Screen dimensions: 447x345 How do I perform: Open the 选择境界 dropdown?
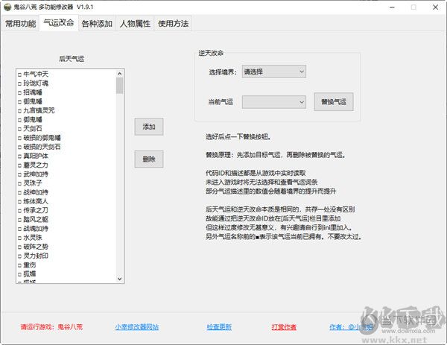[x=273, y=72]
